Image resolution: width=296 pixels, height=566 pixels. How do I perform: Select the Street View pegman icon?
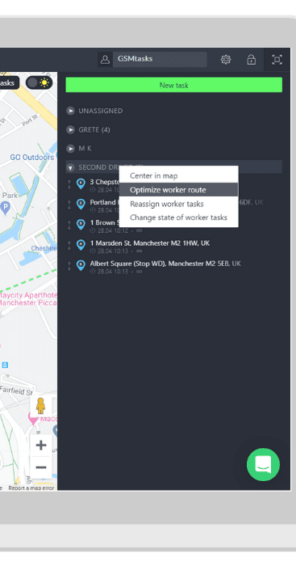click(40, 406)
